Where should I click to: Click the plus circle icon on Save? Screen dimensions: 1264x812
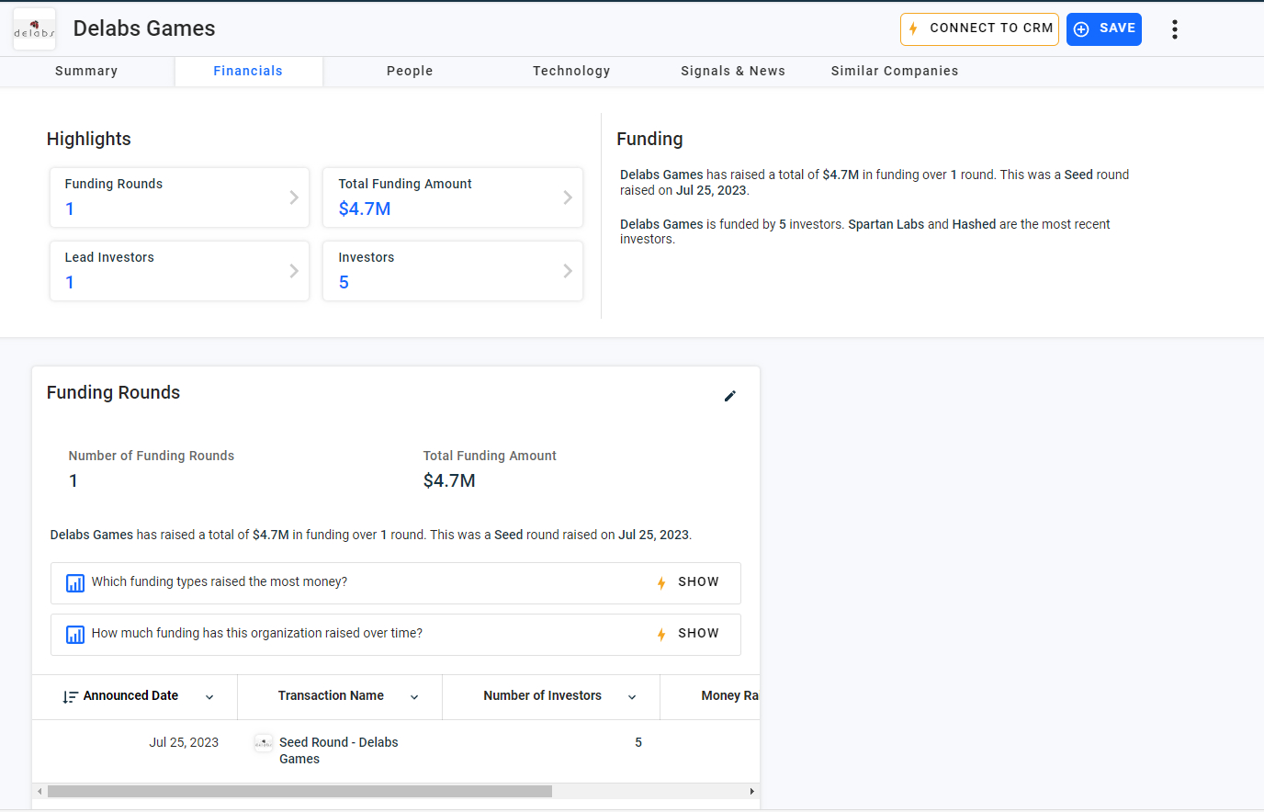coord(1081,29)
